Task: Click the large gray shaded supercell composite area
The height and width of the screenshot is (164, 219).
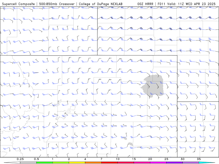Action: pos(154,86)
